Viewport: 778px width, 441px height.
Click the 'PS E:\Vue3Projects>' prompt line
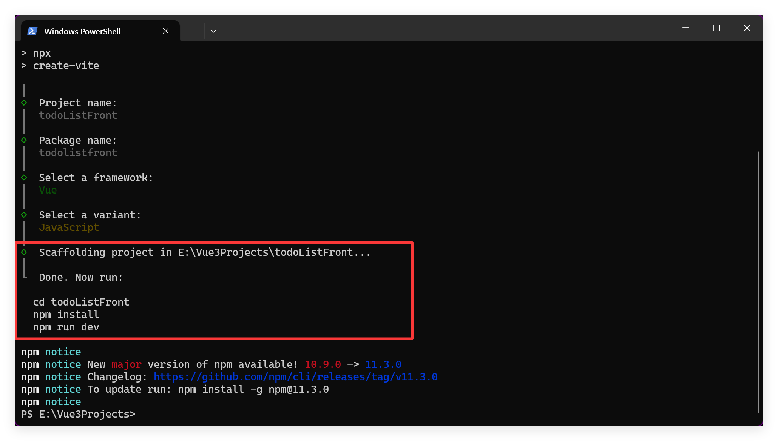78,414
